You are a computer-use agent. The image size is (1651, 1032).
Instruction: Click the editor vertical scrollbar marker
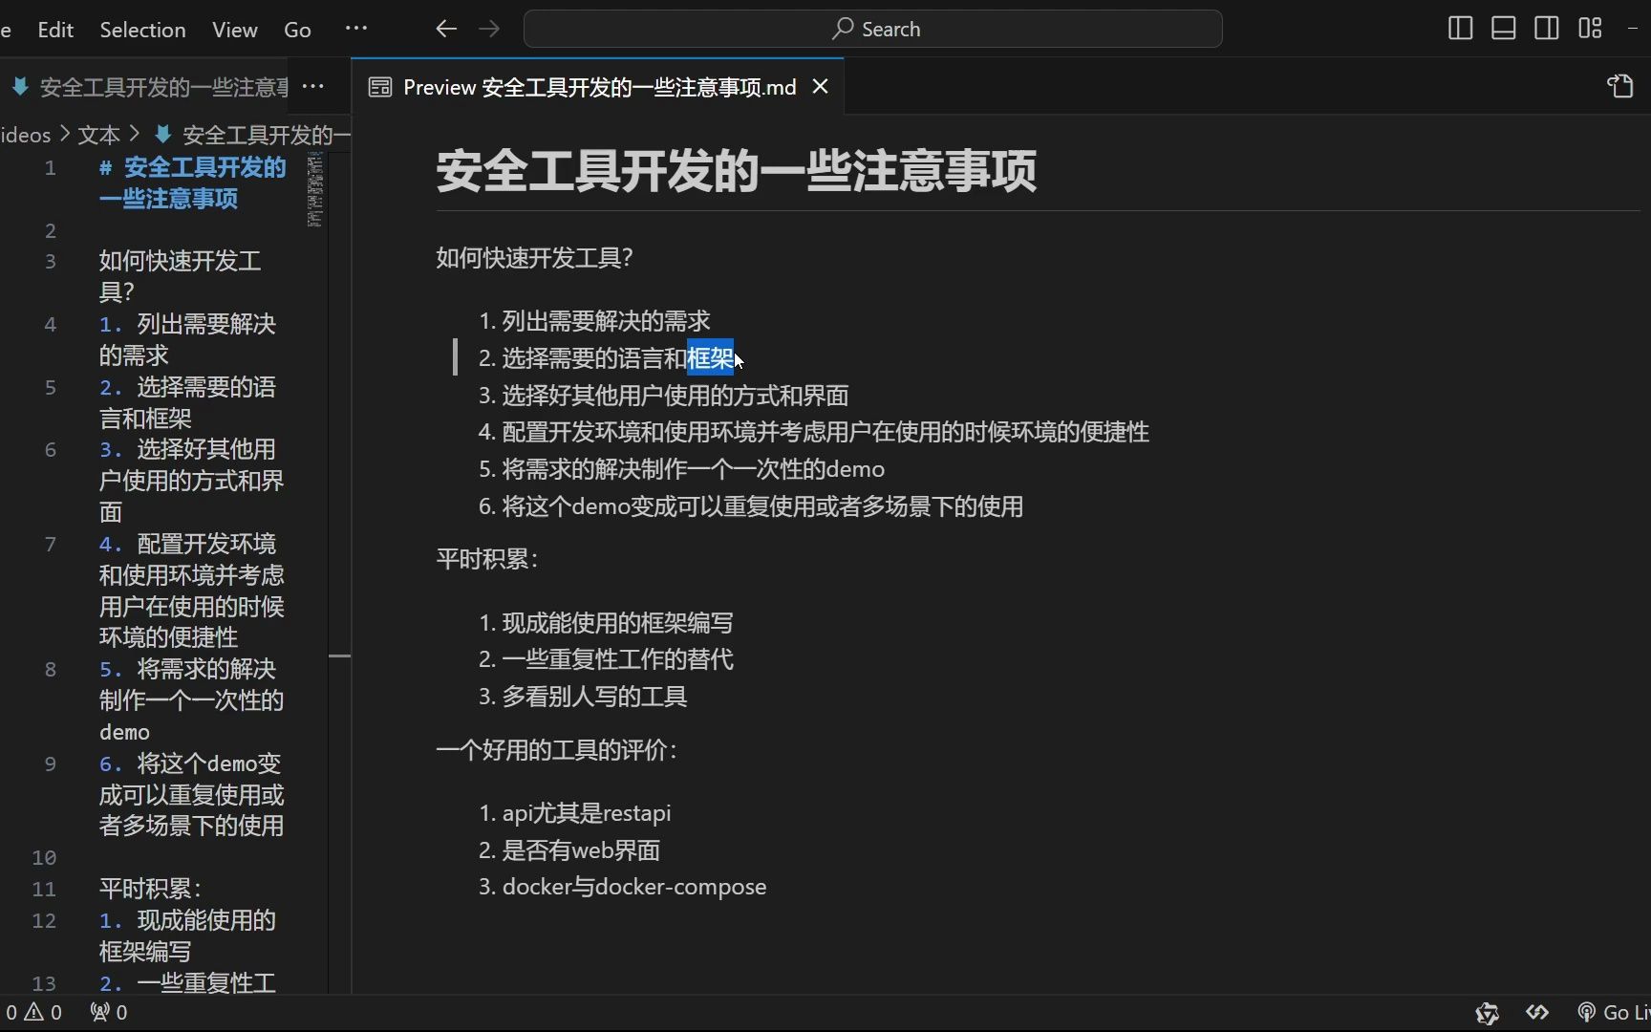coord(339,656)
